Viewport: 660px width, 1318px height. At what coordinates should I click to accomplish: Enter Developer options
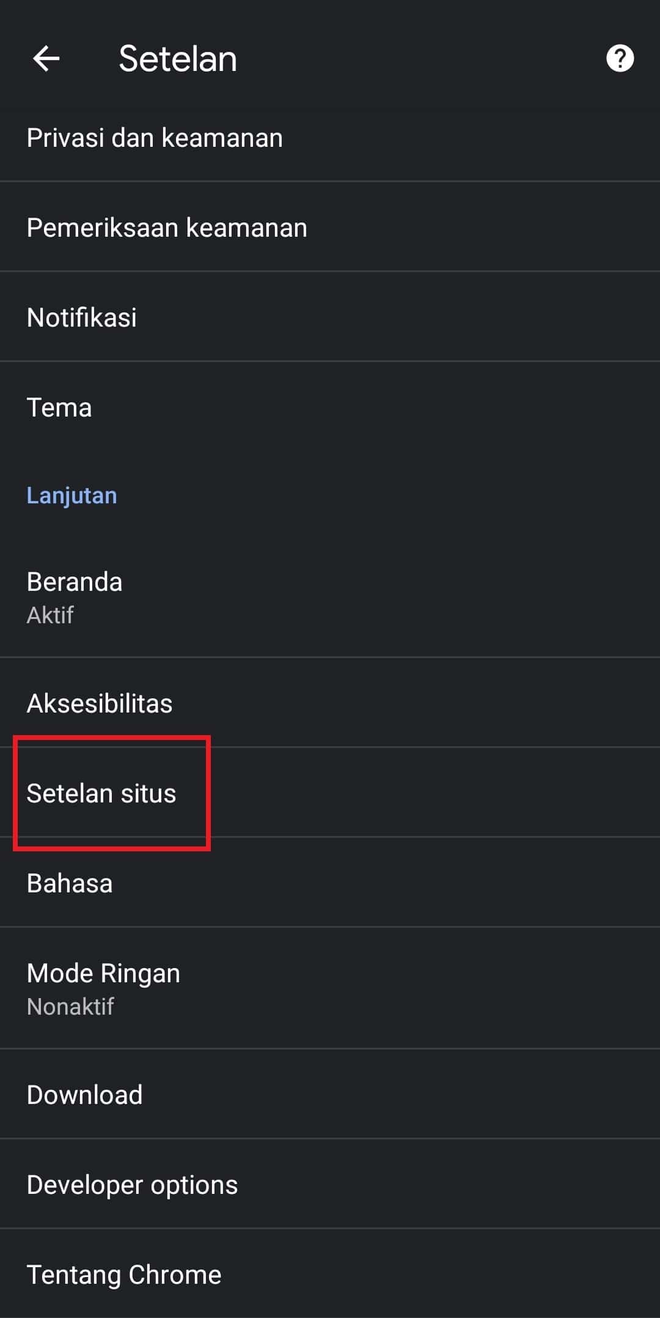tap(132, 1185)
